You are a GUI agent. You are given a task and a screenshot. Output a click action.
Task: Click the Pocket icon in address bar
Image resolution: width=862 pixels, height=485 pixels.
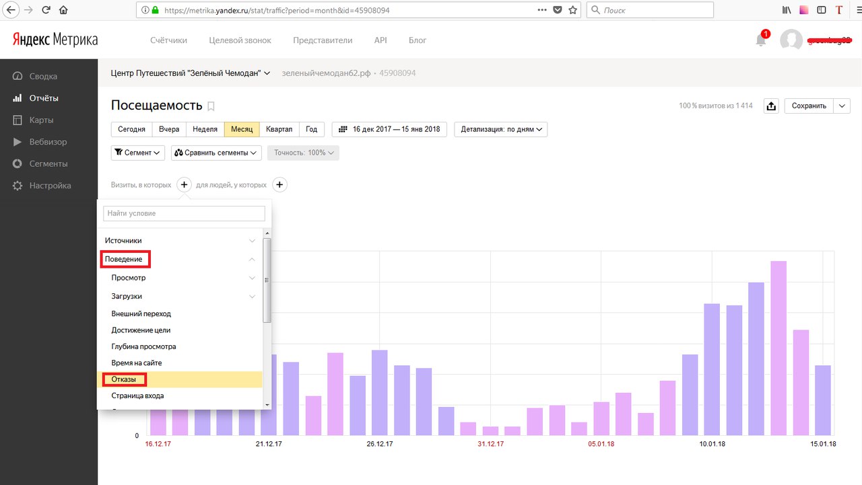(x=558, y=10)
